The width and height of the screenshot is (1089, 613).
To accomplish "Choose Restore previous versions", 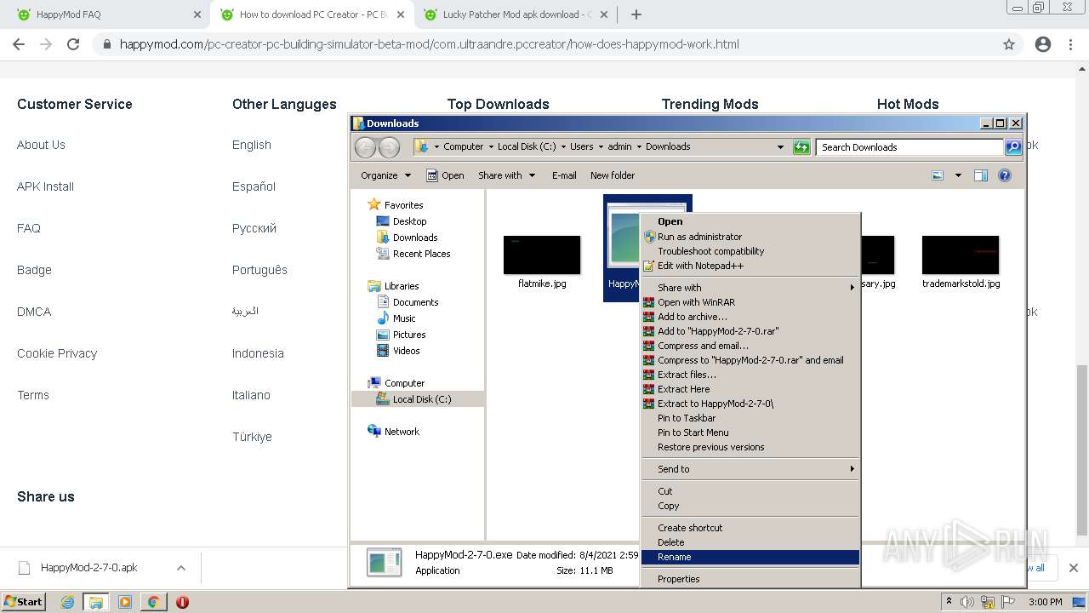I will (750, 447).
